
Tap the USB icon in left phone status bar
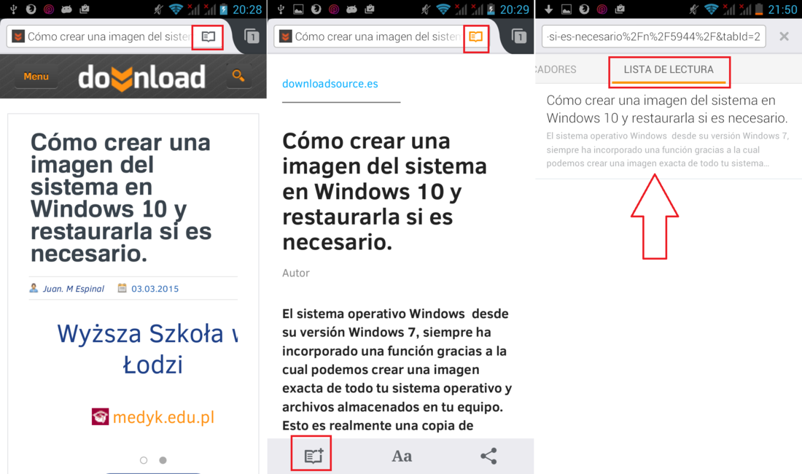[x=13, y=9]
